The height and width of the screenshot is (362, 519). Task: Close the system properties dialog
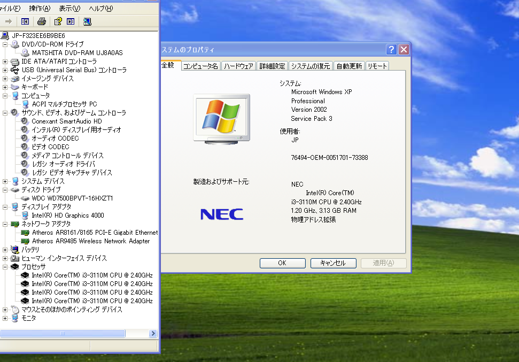point(404,50)
